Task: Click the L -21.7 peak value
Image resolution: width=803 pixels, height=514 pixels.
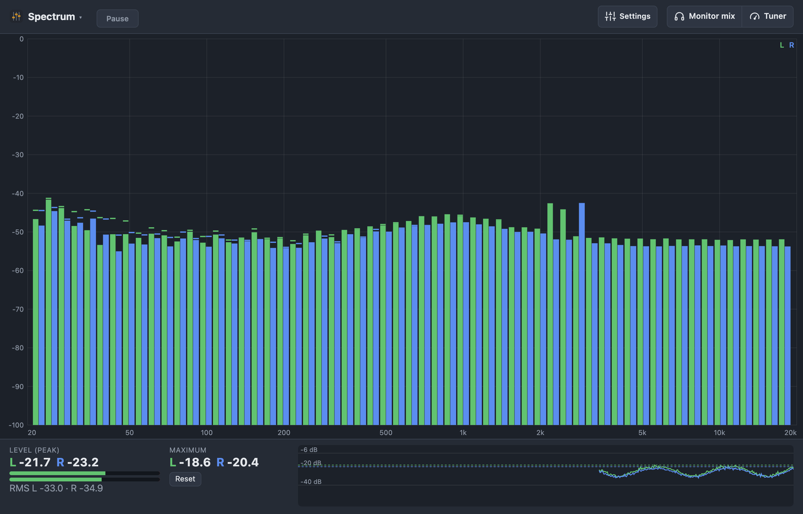Action: [30, 462]
